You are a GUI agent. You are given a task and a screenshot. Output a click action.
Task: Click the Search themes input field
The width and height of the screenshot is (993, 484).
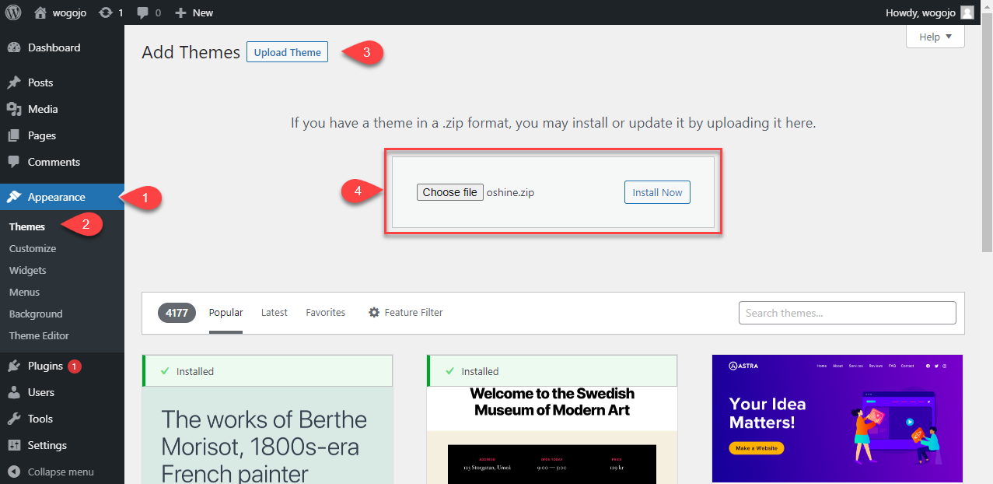coord(847,313)
